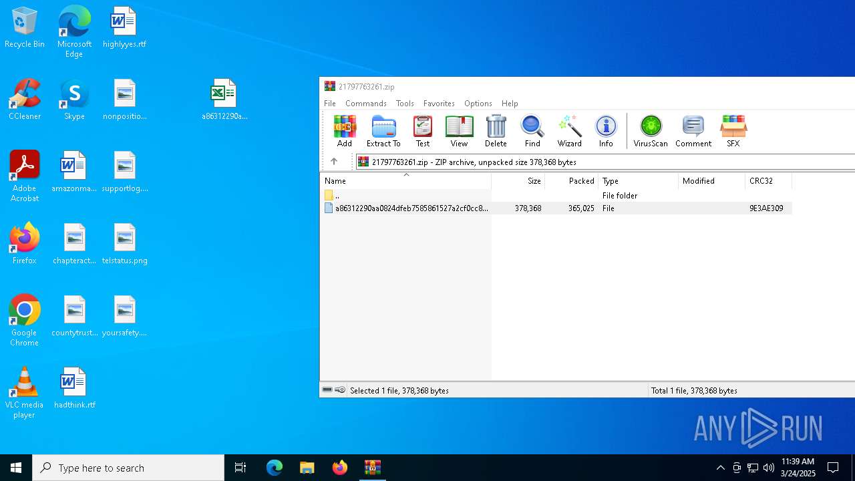Click the taskbar search box

click(128, 468)
